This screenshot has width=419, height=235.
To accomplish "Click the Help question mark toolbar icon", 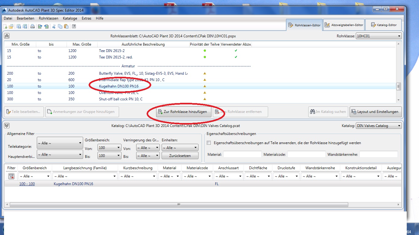I will [74, 26].
